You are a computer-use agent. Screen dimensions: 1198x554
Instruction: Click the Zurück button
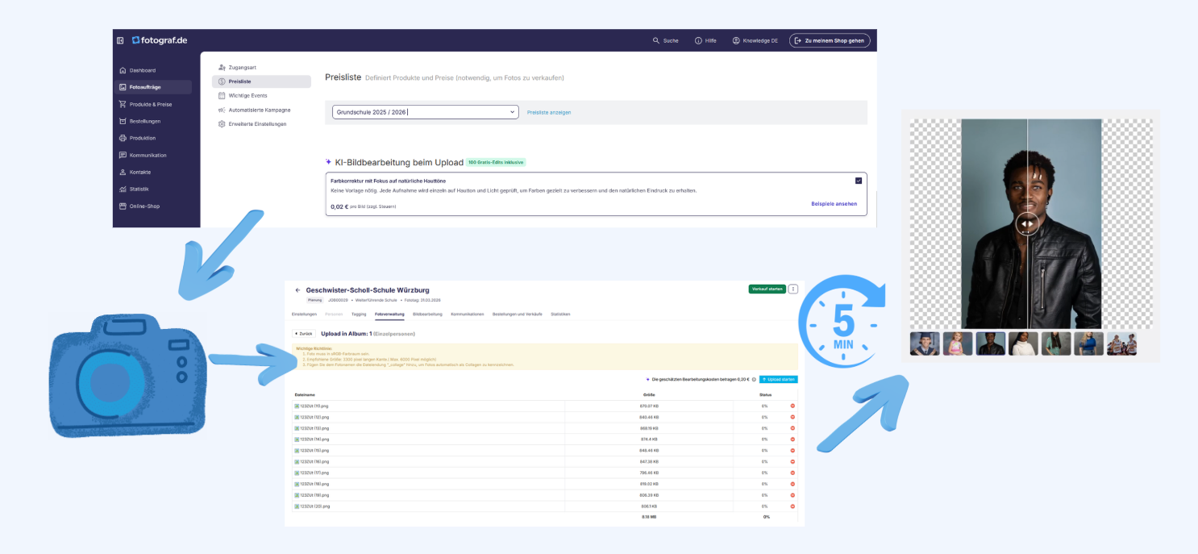(304, 333)
